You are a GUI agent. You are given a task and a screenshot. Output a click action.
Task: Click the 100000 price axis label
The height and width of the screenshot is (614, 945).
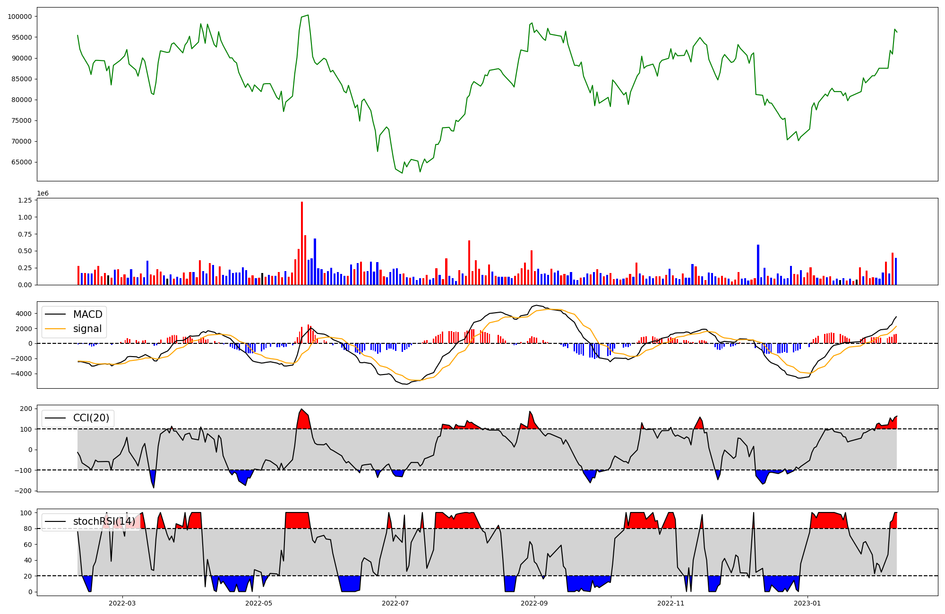[20, 17]
